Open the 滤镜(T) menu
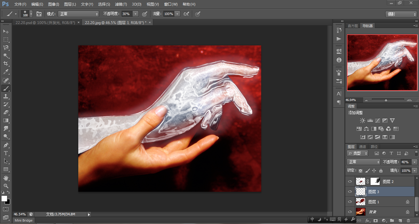The width and height of the screenshot is (419, 224). 120,4
